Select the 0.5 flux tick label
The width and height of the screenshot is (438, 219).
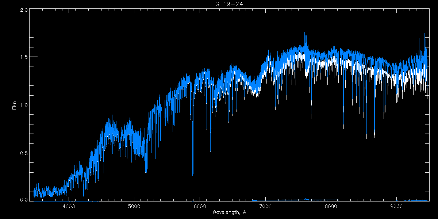[24, 153]
